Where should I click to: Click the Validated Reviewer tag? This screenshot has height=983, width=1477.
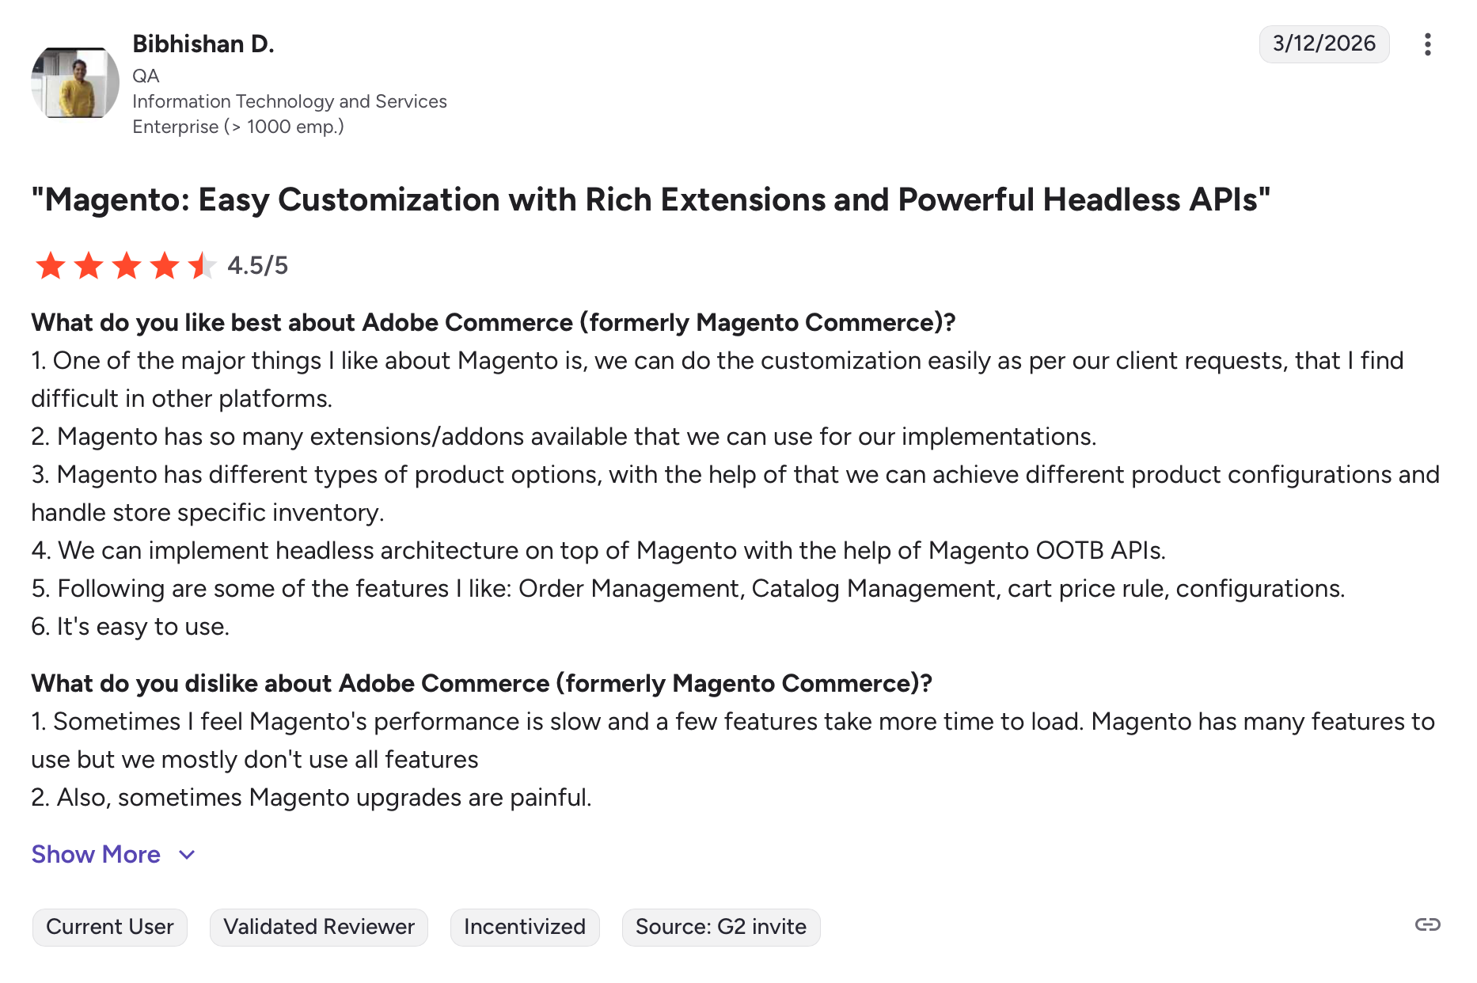[318, 927]
